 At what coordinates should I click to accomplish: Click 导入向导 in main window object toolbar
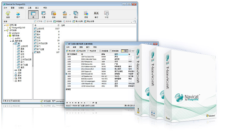click(78, 21)
